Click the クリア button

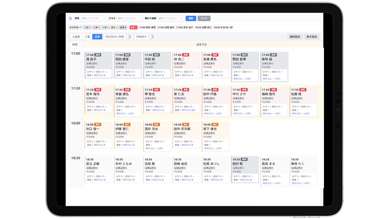(x=204, y=18)
